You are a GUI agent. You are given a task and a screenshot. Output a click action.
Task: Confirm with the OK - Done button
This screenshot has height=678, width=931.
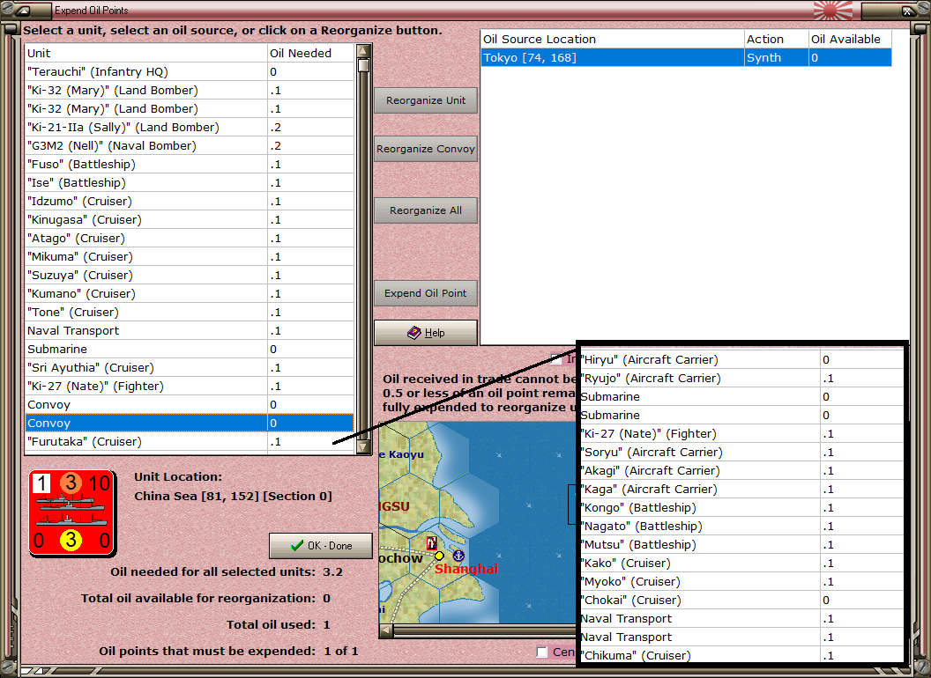321,546
